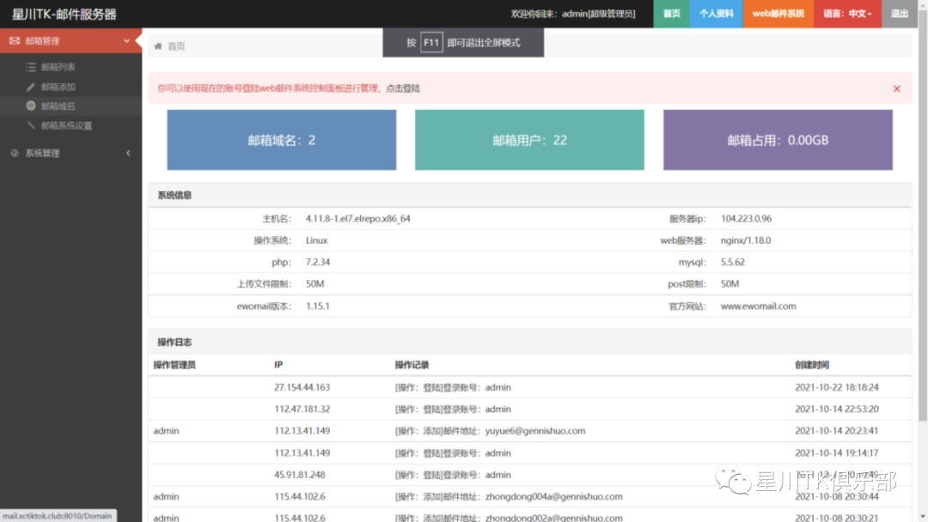Select 邮箱管理 section header
The image size is (928, 522).
coord(71,41)
